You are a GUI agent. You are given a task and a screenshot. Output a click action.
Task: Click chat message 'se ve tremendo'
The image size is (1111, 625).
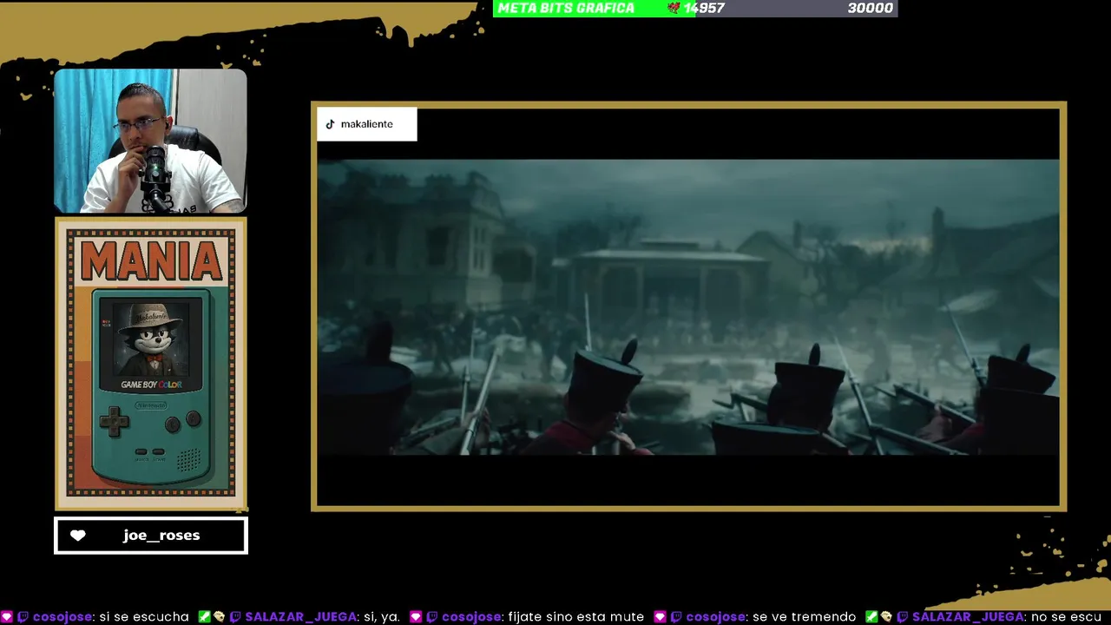805,616
